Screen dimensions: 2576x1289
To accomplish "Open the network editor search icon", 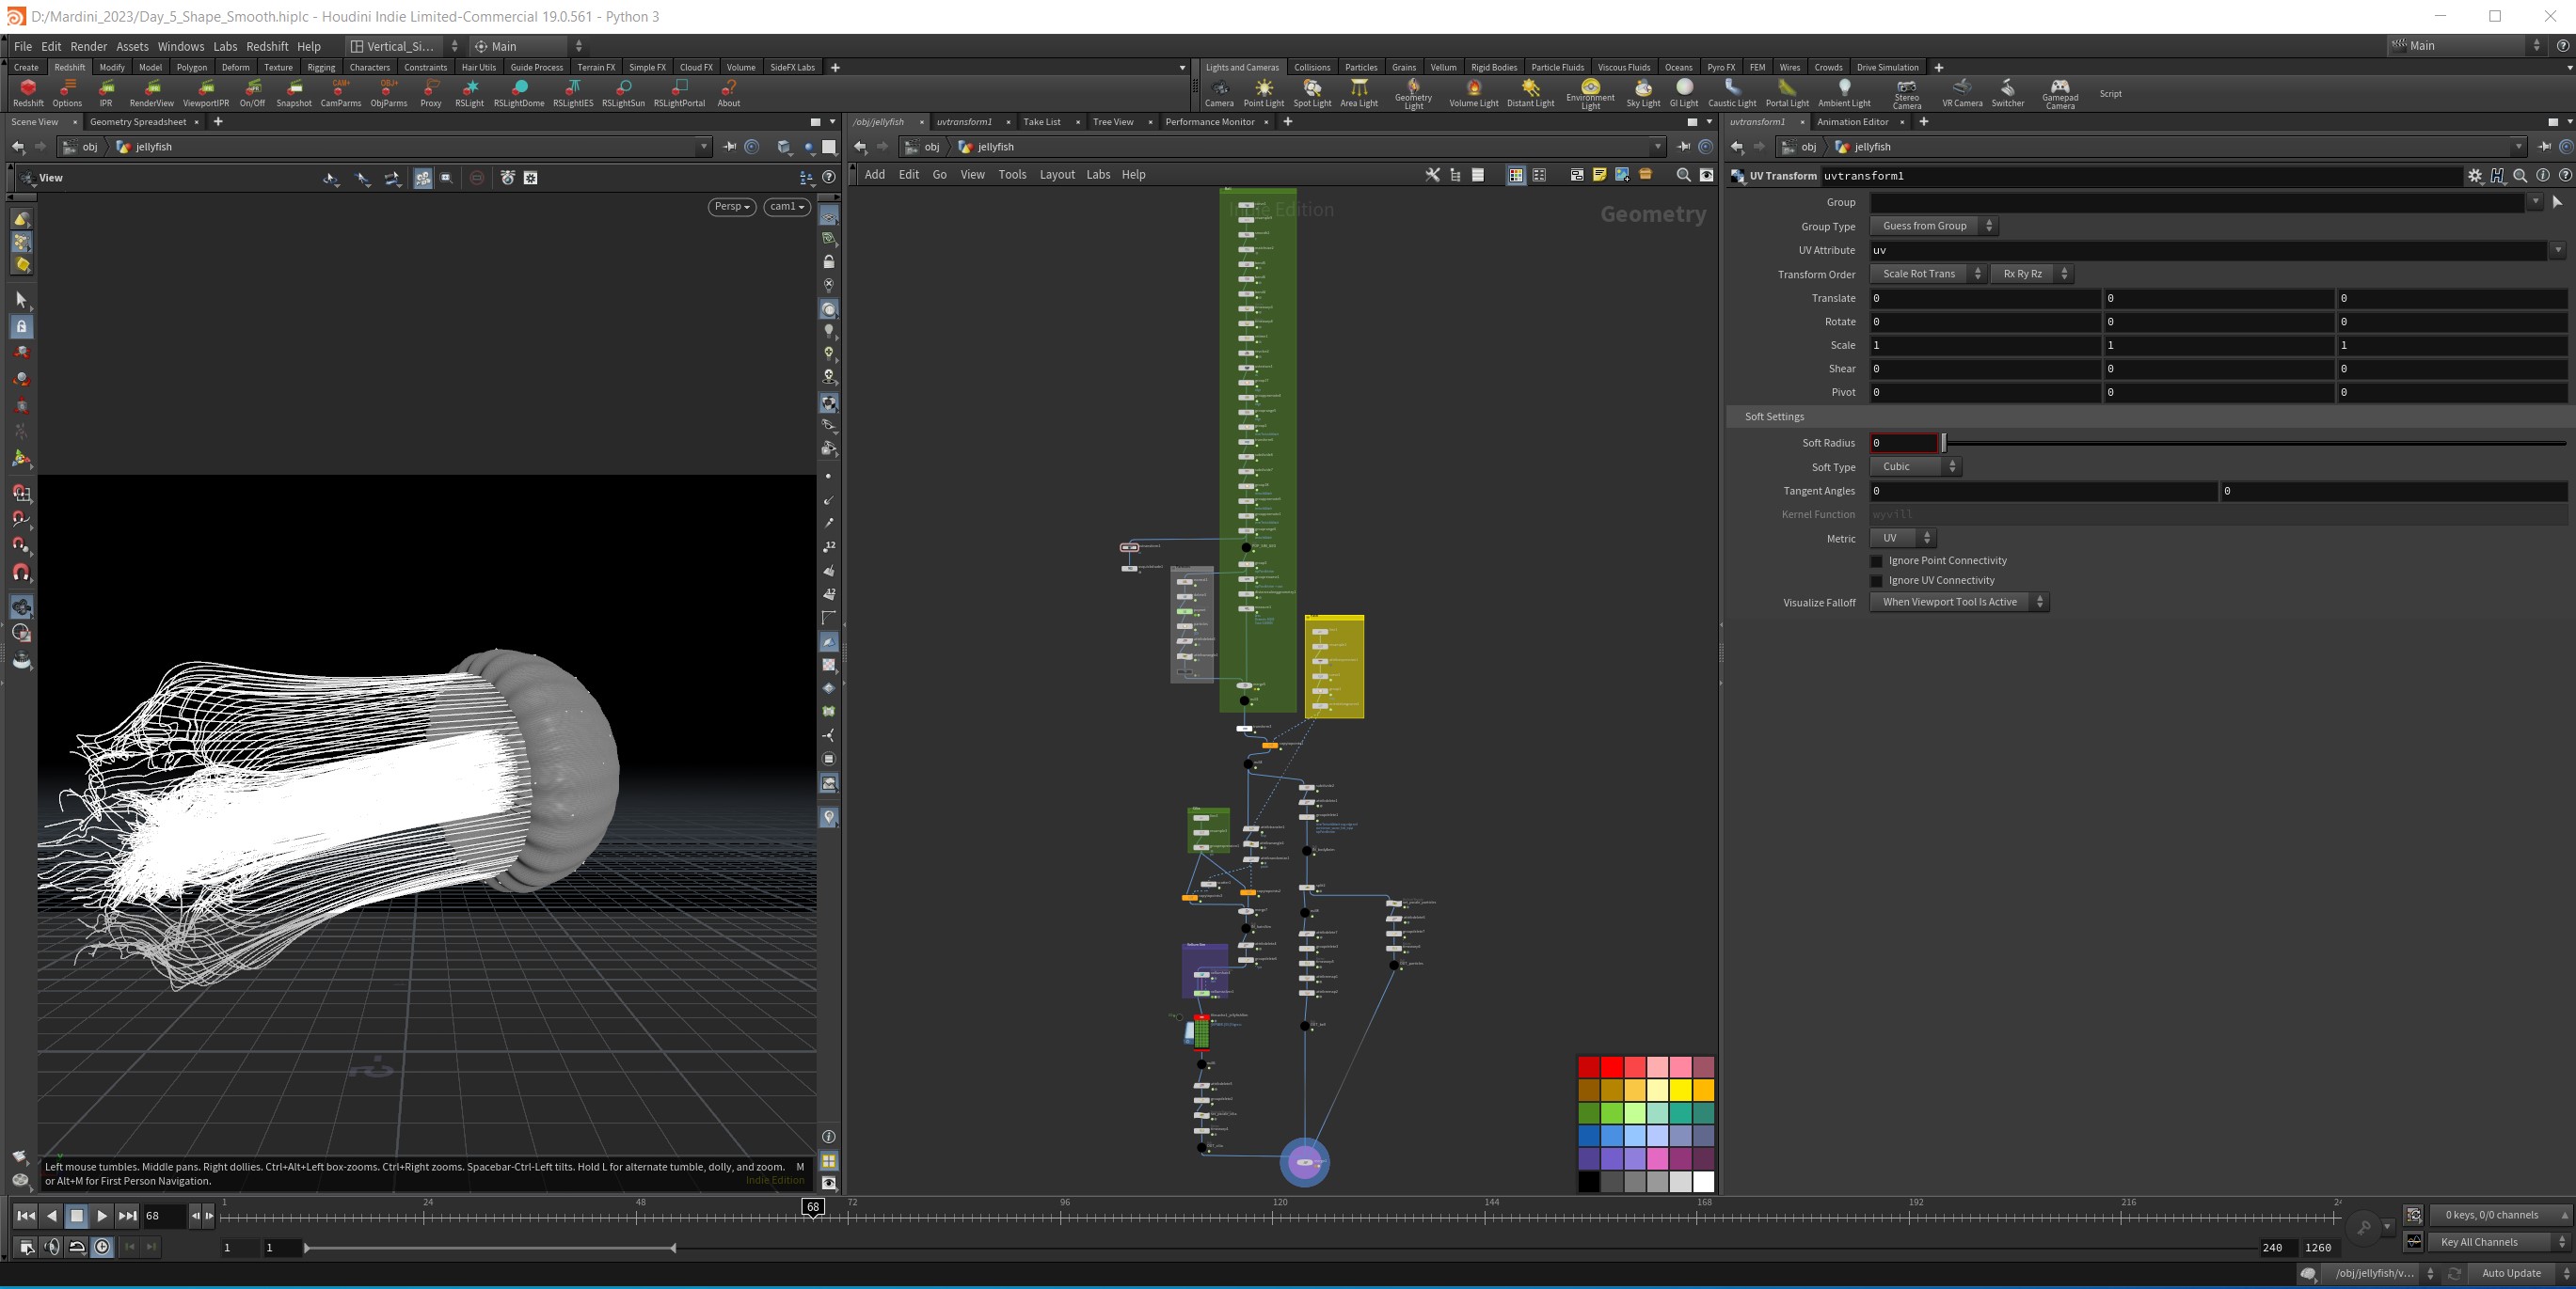I will (1683, 175).
